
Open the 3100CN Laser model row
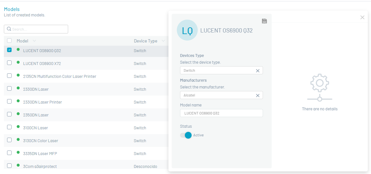coord(86,128)
